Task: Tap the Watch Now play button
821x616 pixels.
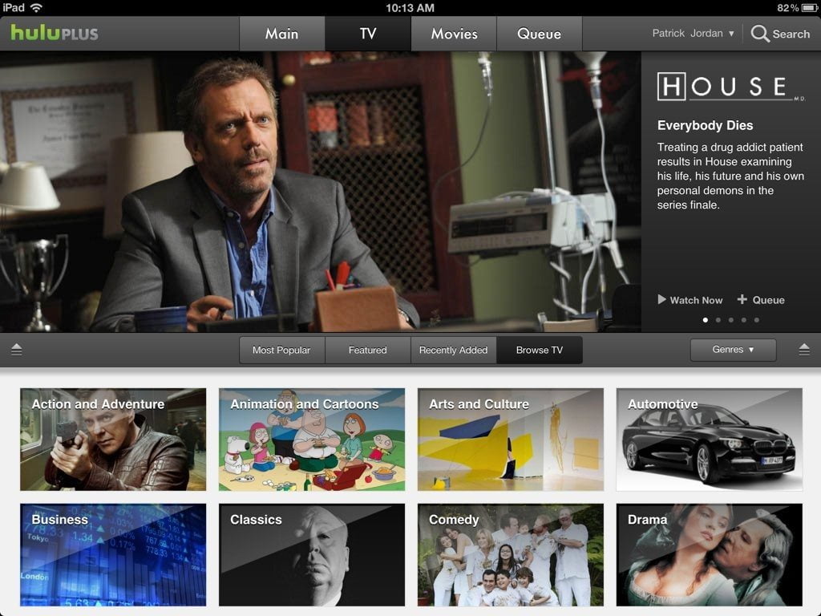Action: tap(690, 300)
